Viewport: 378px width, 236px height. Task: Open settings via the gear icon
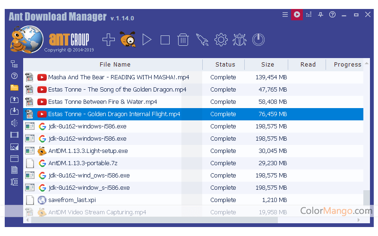(221, 40)
